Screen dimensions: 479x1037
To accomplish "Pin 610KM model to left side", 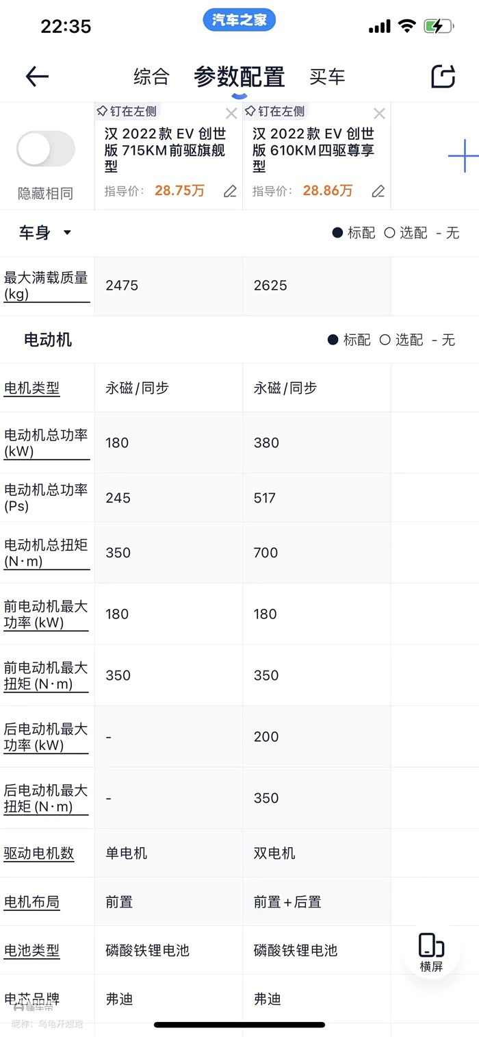I will tap(275, 111).
